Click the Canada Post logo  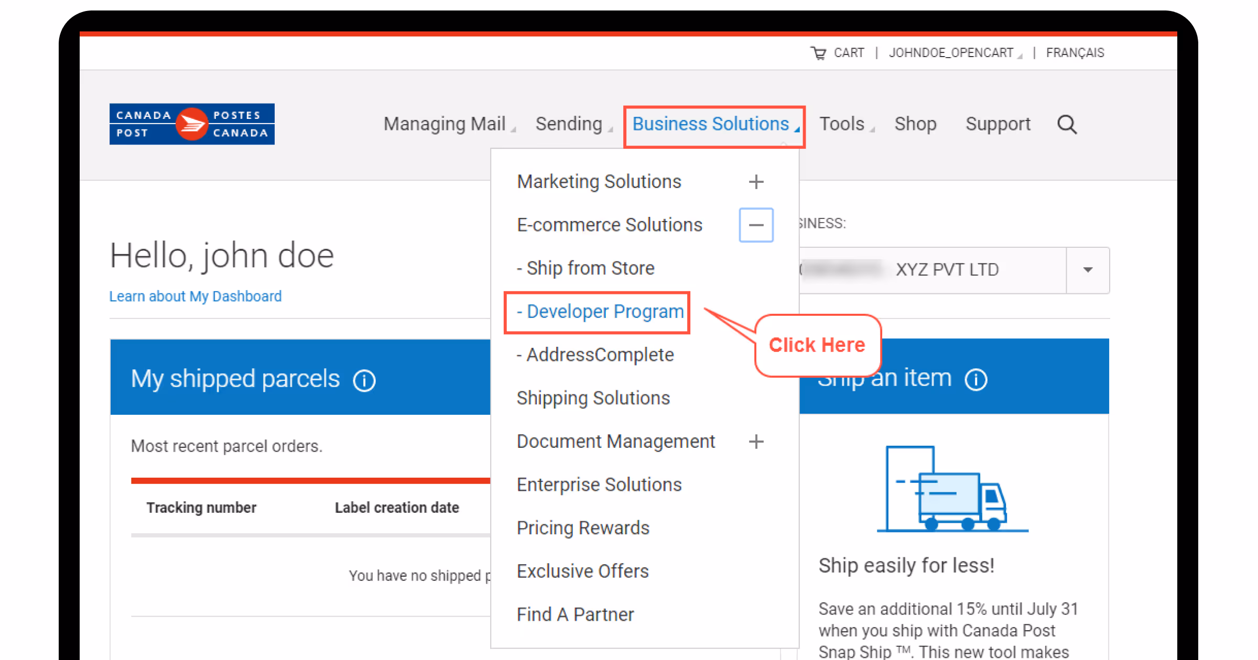[191, 124]
